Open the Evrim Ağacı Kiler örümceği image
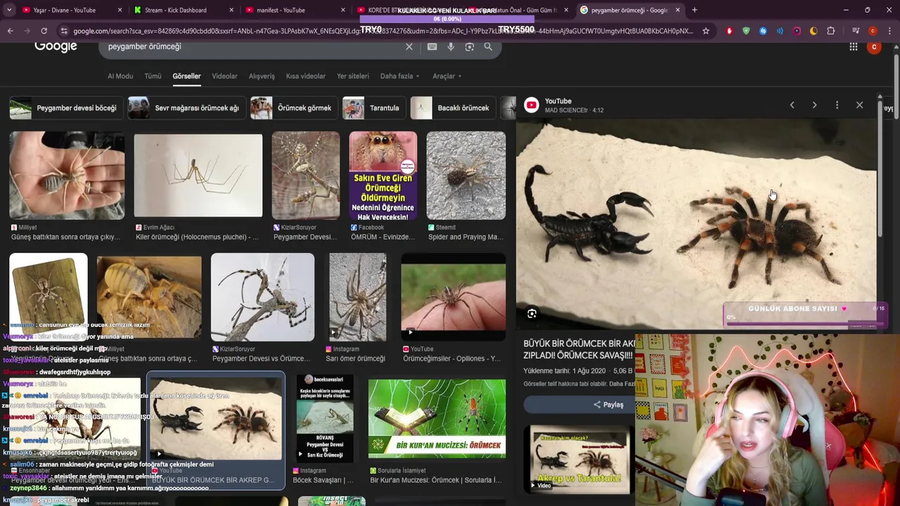Screen dimensions: 900x506 click(198, 176)
